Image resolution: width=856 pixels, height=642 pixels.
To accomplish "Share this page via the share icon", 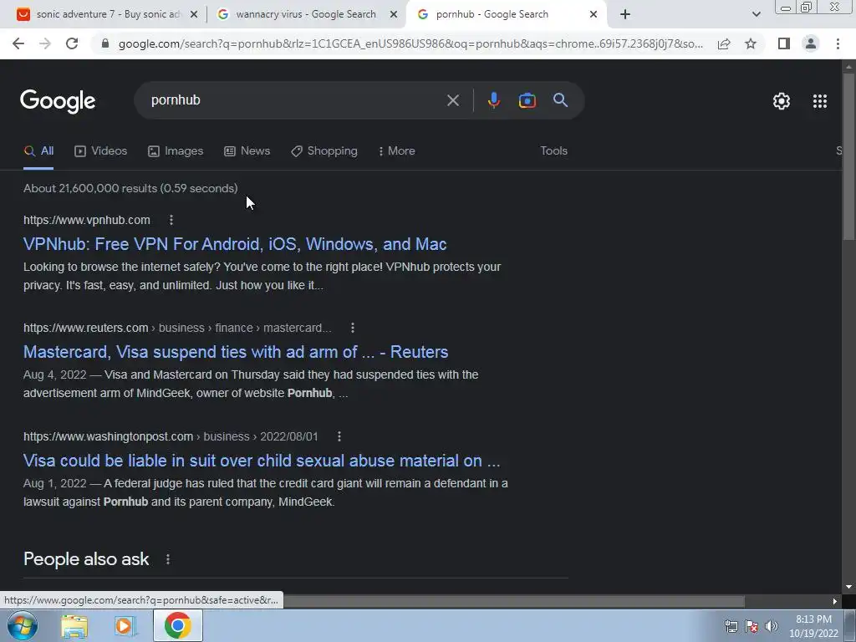I will point(724,43).
